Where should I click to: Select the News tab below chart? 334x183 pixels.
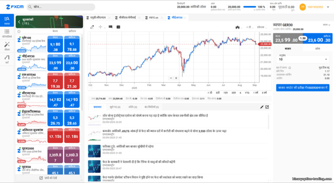[98, 107]
